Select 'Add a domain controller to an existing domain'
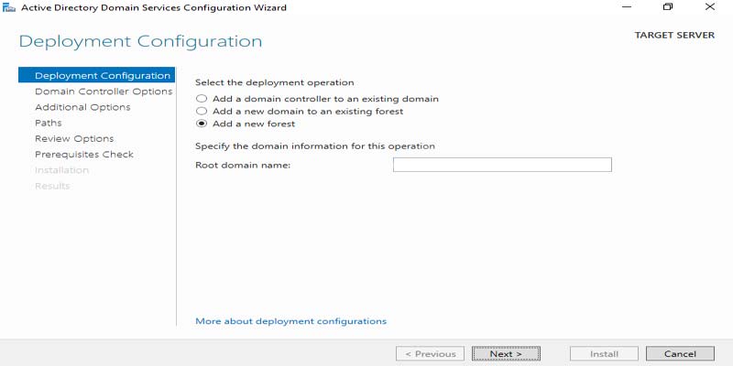The image size is (733, 366). [202, 99]
